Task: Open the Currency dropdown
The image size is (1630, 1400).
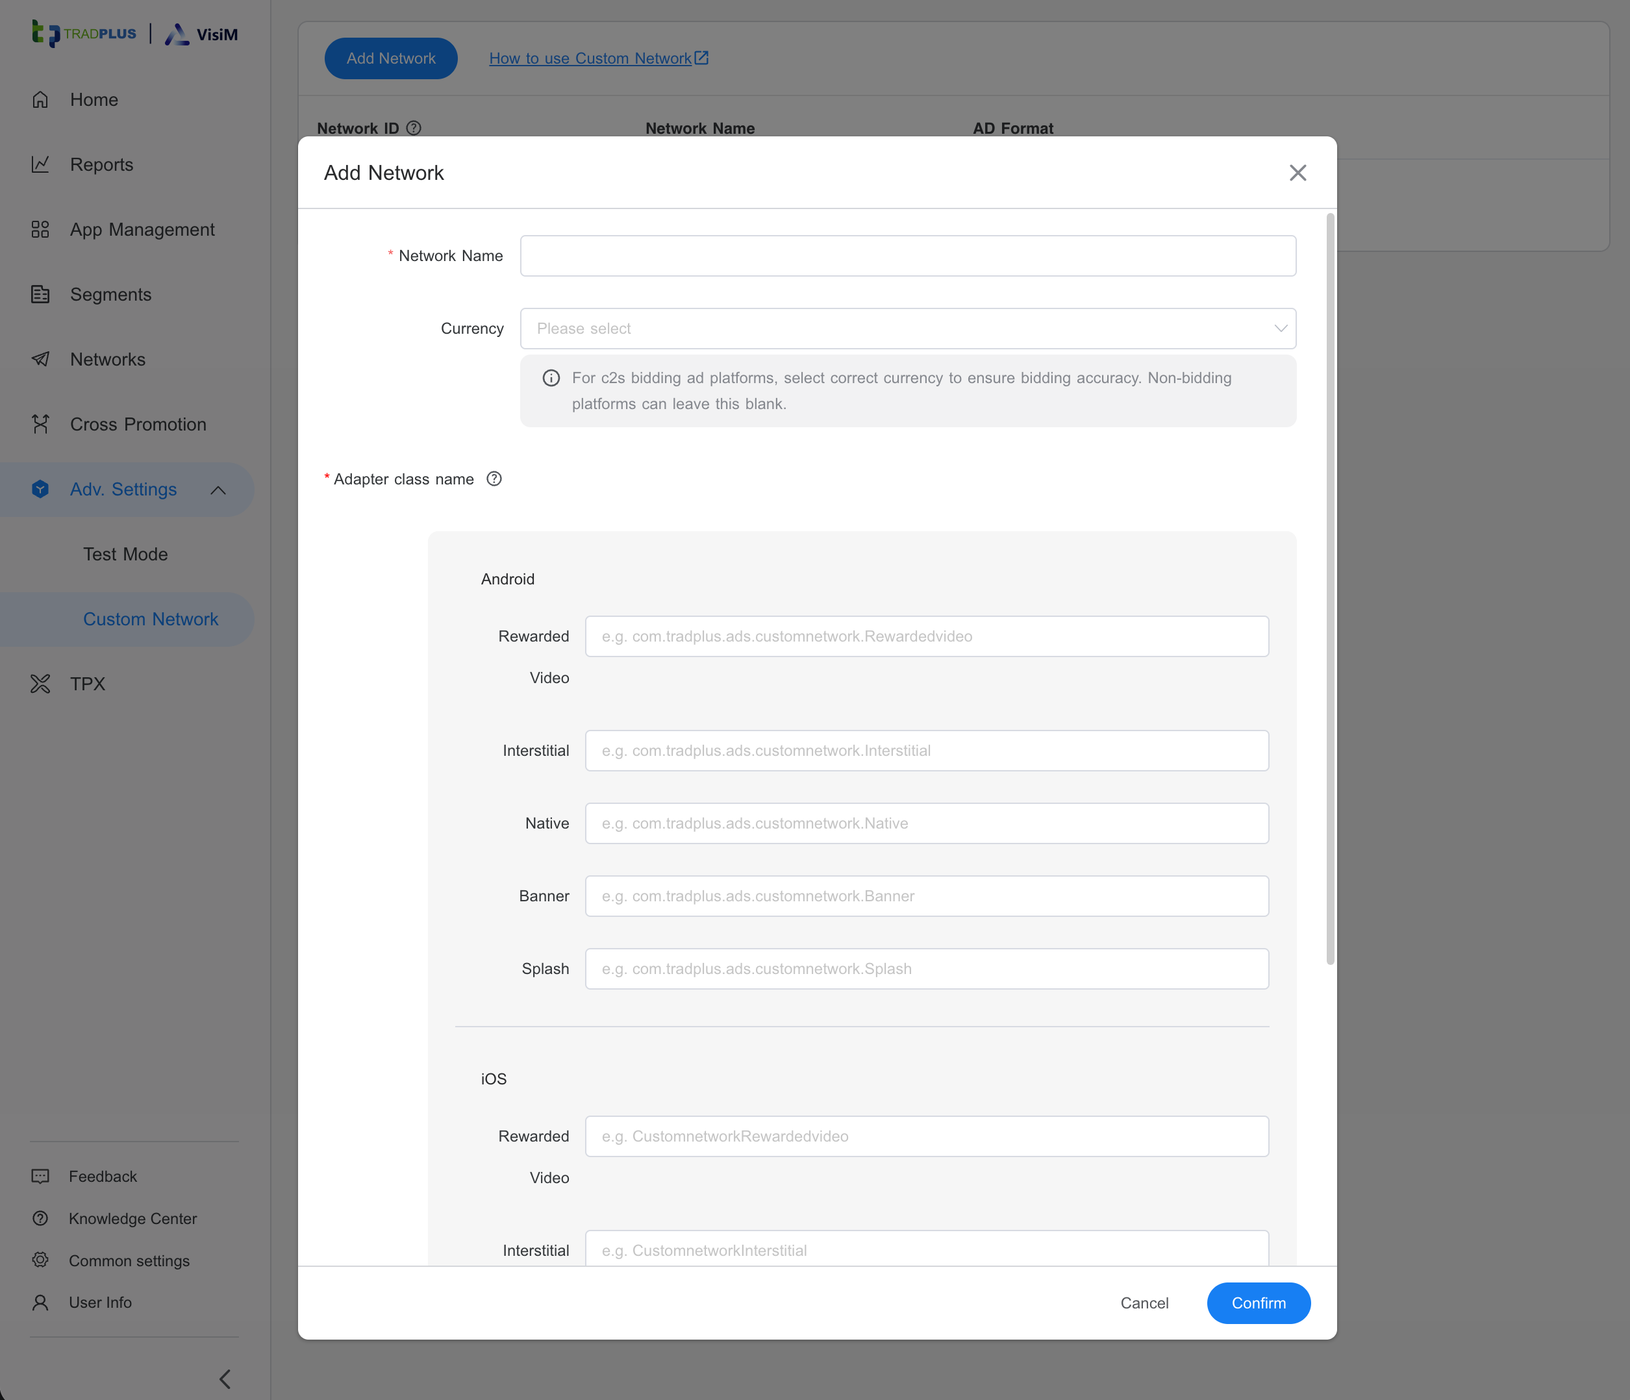Action: coord(908,328)
